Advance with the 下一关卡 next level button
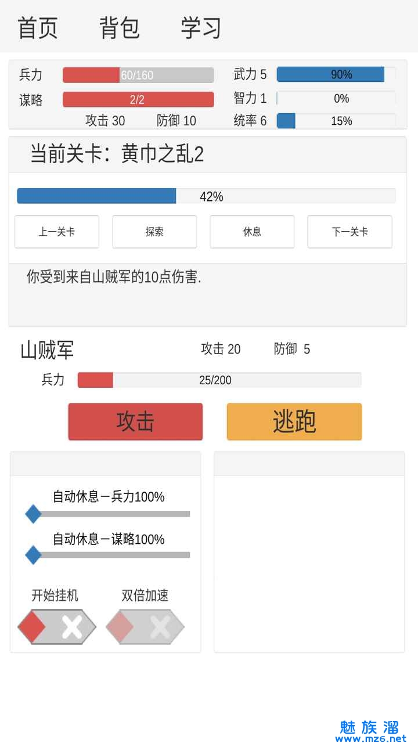The image size is (418, 743). click(349, 232)
